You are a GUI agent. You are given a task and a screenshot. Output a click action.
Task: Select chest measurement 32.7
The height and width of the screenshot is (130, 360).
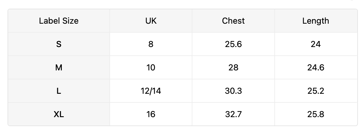233,114
